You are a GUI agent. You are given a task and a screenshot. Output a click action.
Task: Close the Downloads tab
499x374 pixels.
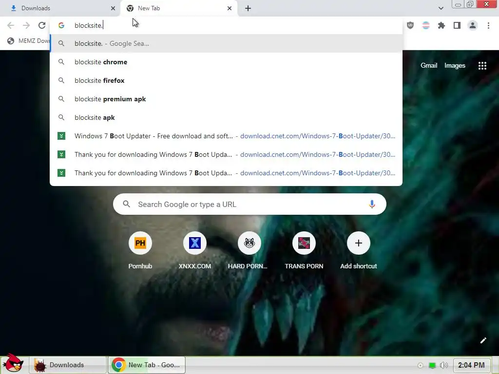tap(113, 8)
